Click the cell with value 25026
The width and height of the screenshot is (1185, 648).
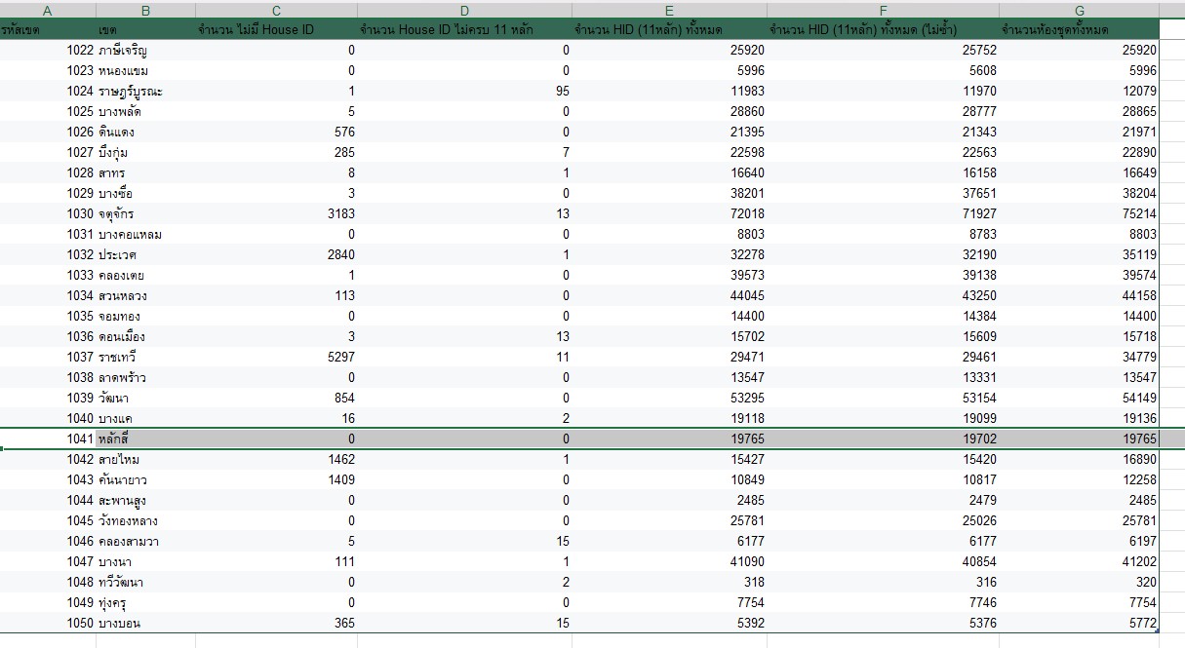point(883,520)
